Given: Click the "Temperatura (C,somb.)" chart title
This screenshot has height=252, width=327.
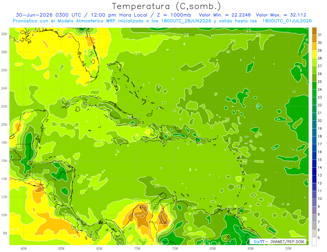Looking at the screenshot, I should click(166, 7).
